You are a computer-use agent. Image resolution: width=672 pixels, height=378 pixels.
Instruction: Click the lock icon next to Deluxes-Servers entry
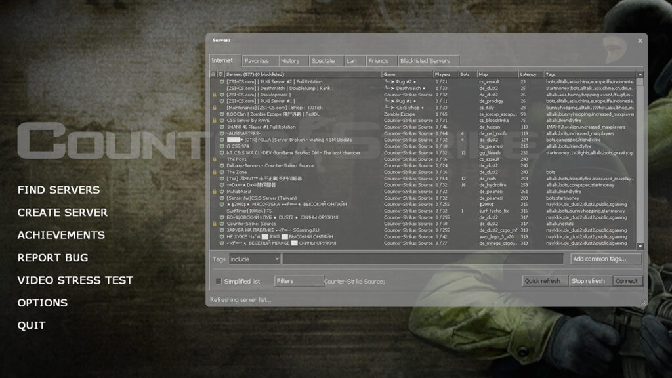click(x=214, y=165)
